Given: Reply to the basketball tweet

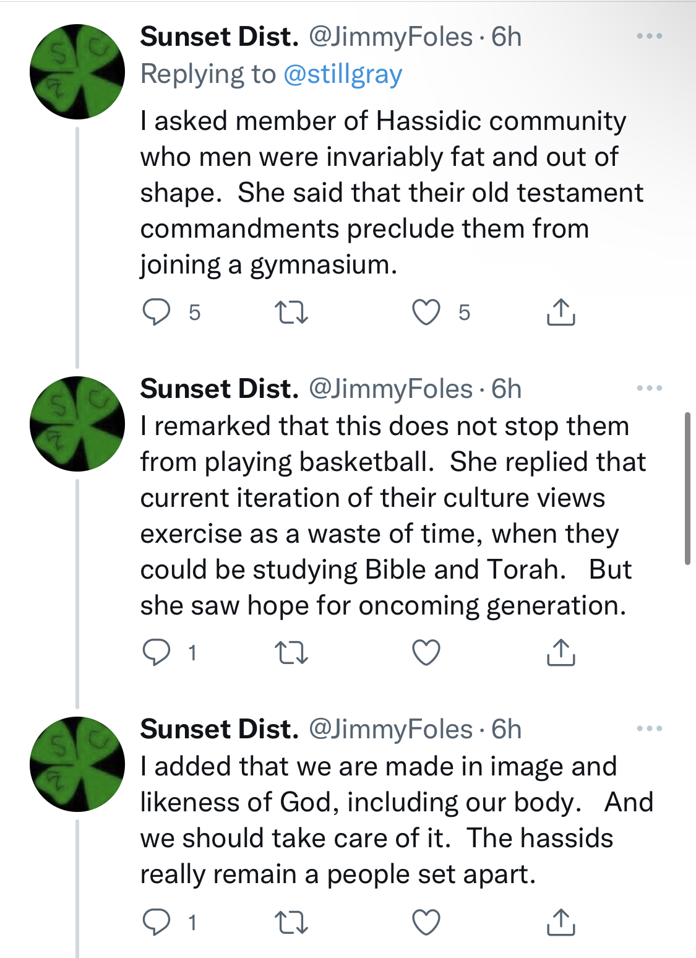Looking at the screenshot, I should (x=157, y=652).
